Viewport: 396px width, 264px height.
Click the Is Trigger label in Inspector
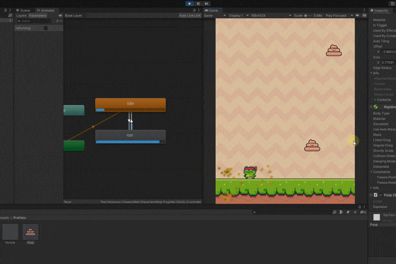click(380, 25)
